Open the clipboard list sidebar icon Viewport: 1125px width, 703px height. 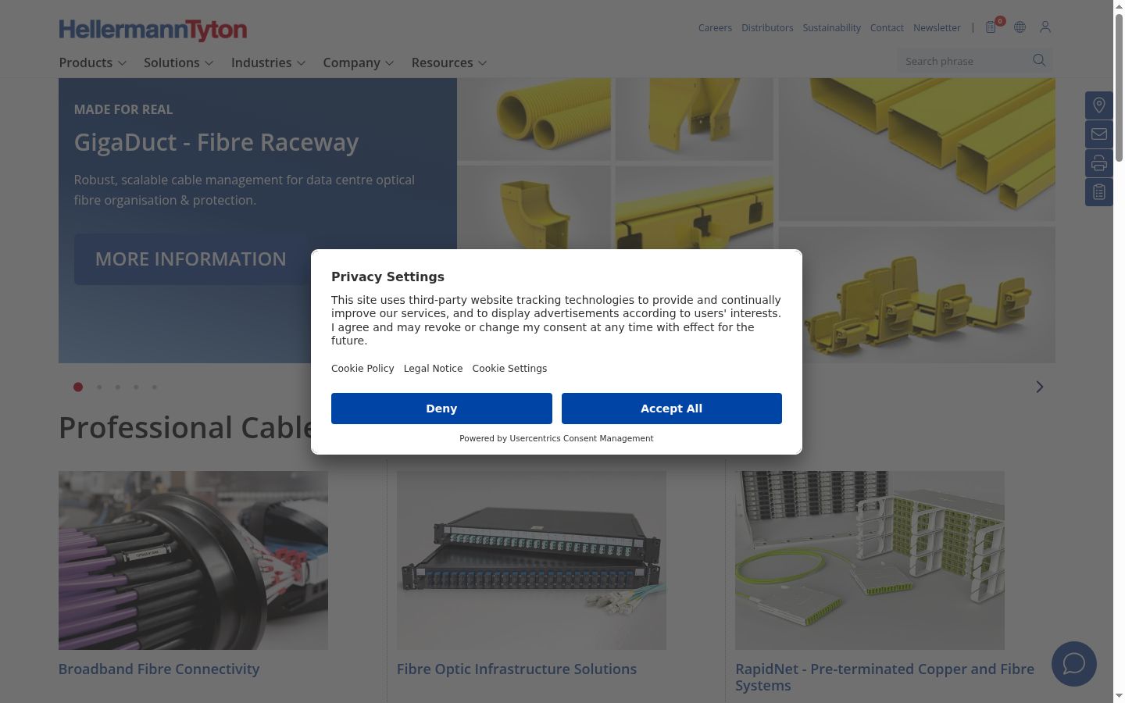coord(1098,192)
